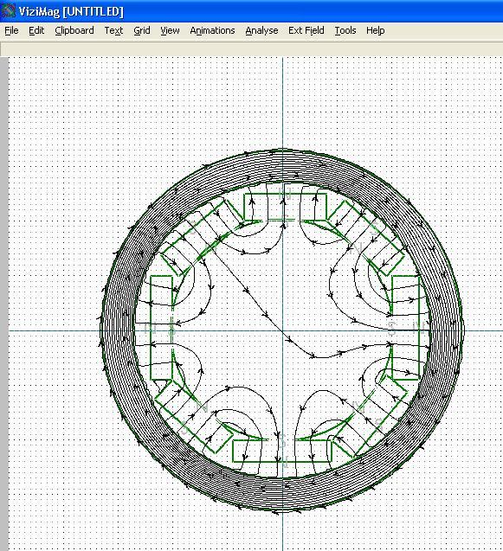Open the View menu

170,30
